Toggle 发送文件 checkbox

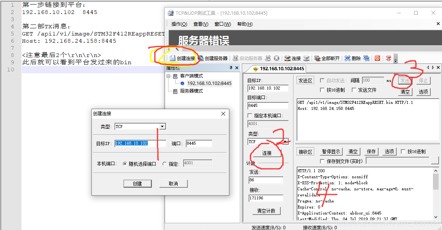[354, 90]
